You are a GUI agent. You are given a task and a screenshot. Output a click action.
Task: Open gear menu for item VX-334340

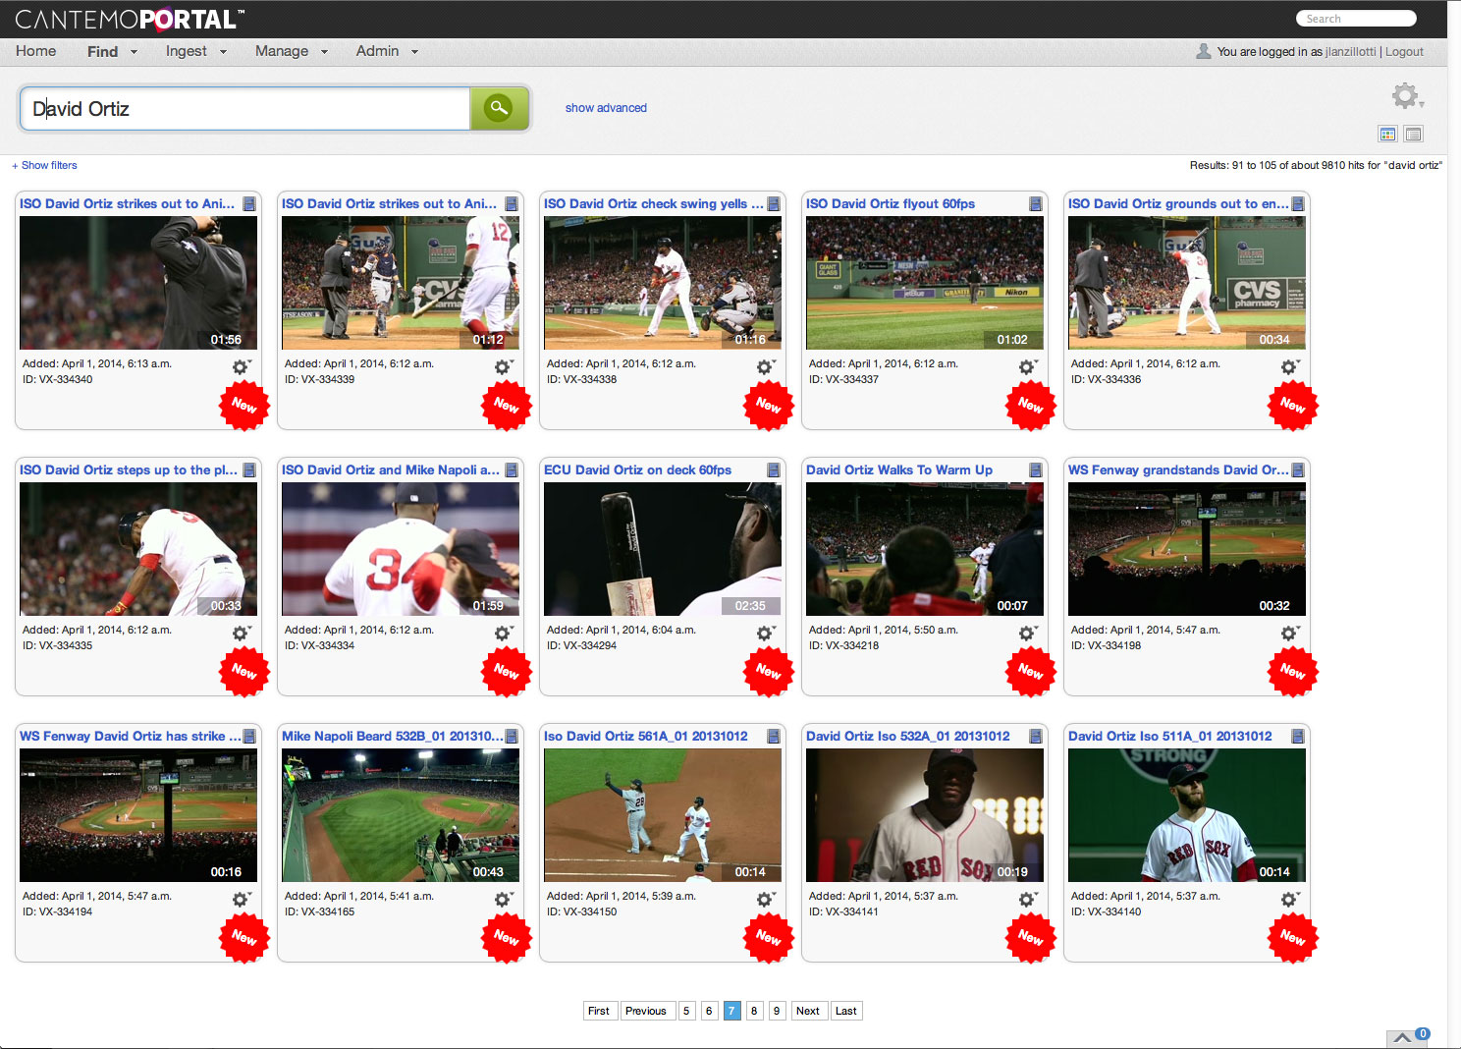point(241,367)
